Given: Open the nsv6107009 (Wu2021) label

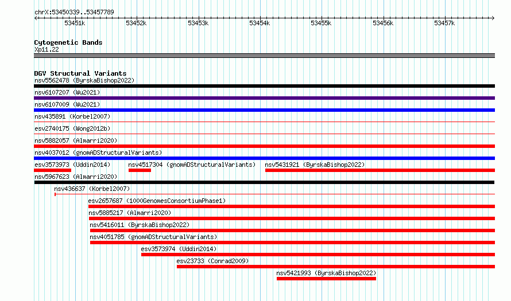Looking at the screenshot, I should [x=67, y=104].
